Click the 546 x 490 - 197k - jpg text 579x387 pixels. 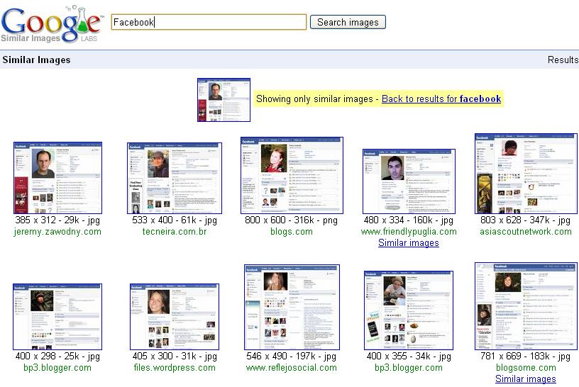click(292, 357)
